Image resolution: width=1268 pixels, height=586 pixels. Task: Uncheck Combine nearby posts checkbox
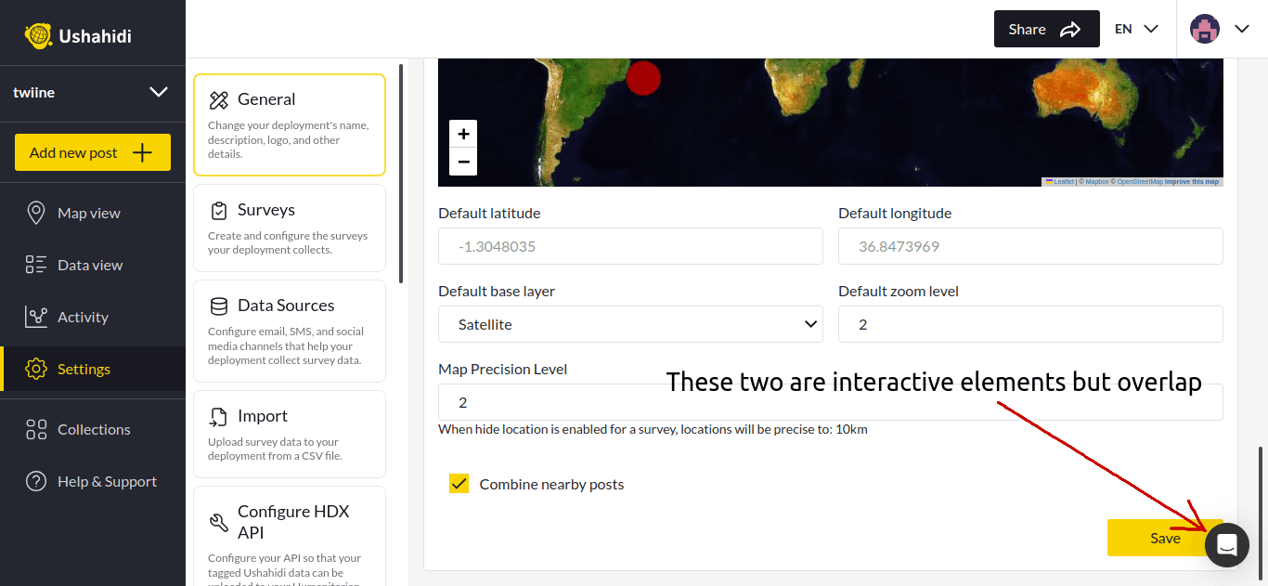pyautogui.click(x=459, y=484)
